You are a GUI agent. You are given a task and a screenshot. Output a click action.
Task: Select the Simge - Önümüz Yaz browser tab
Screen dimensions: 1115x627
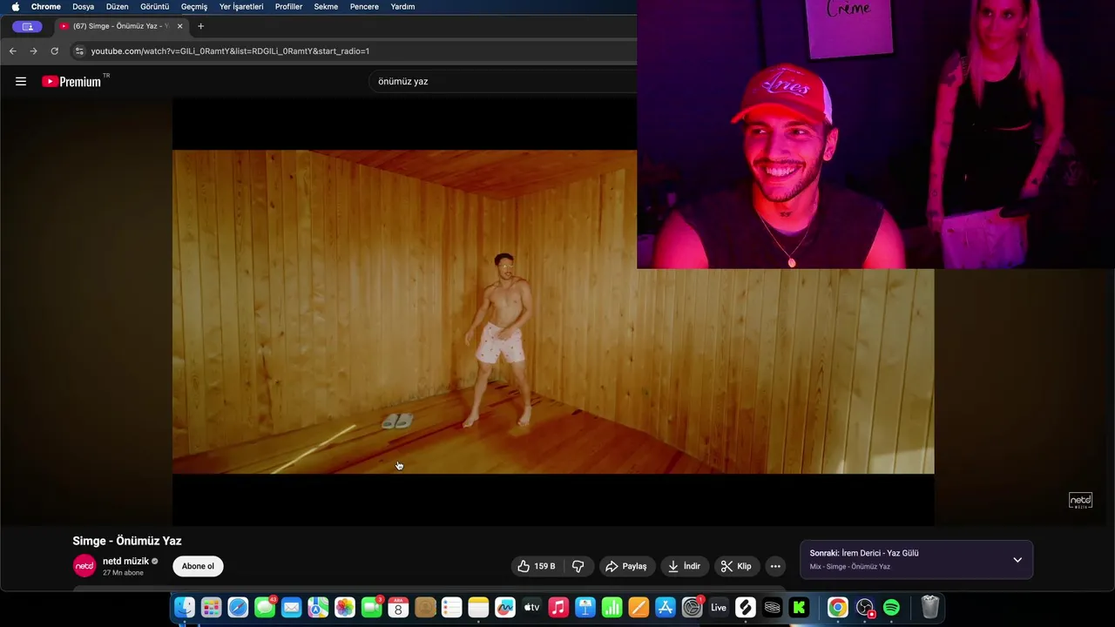coord(121,26)
